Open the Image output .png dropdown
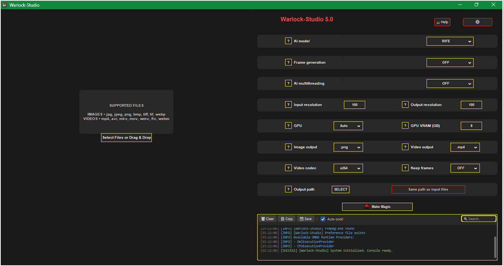This screenshot has height=266, width=503. click(348, 147)
